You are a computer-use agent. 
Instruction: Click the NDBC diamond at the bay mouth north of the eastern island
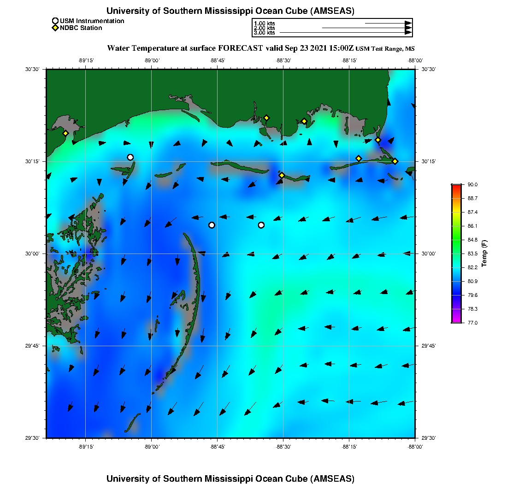coord(377,140)
